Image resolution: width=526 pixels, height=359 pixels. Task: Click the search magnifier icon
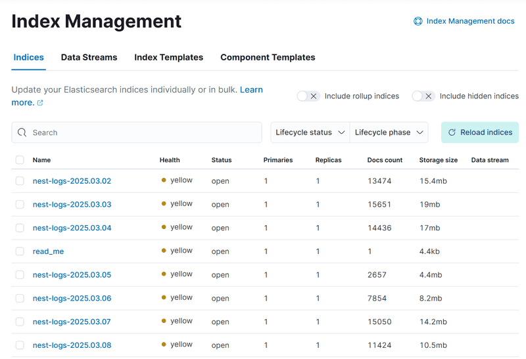22,133
